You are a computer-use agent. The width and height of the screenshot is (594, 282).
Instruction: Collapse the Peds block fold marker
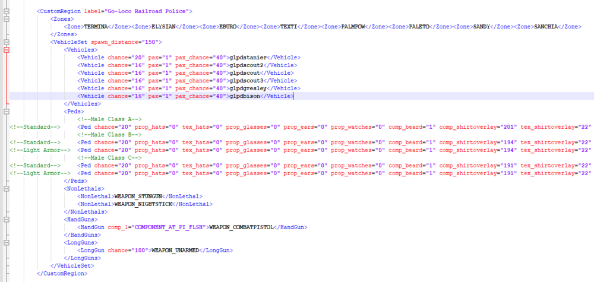[x=6, y=111]
